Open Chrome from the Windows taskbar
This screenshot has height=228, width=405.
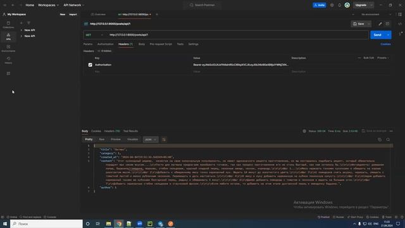click(119, 224)
